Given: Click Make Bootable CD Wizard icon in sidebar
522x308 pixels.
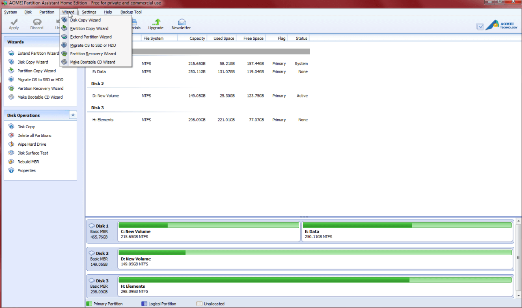Looking at the screenshot, I should (11, 97).
